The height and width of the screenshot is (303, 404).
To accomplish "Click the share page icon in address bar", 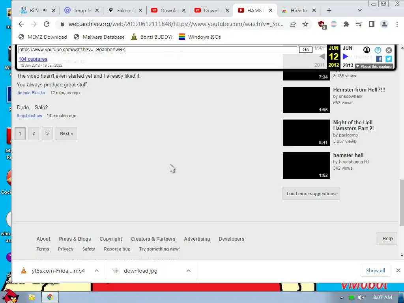I will click(293, 24).
